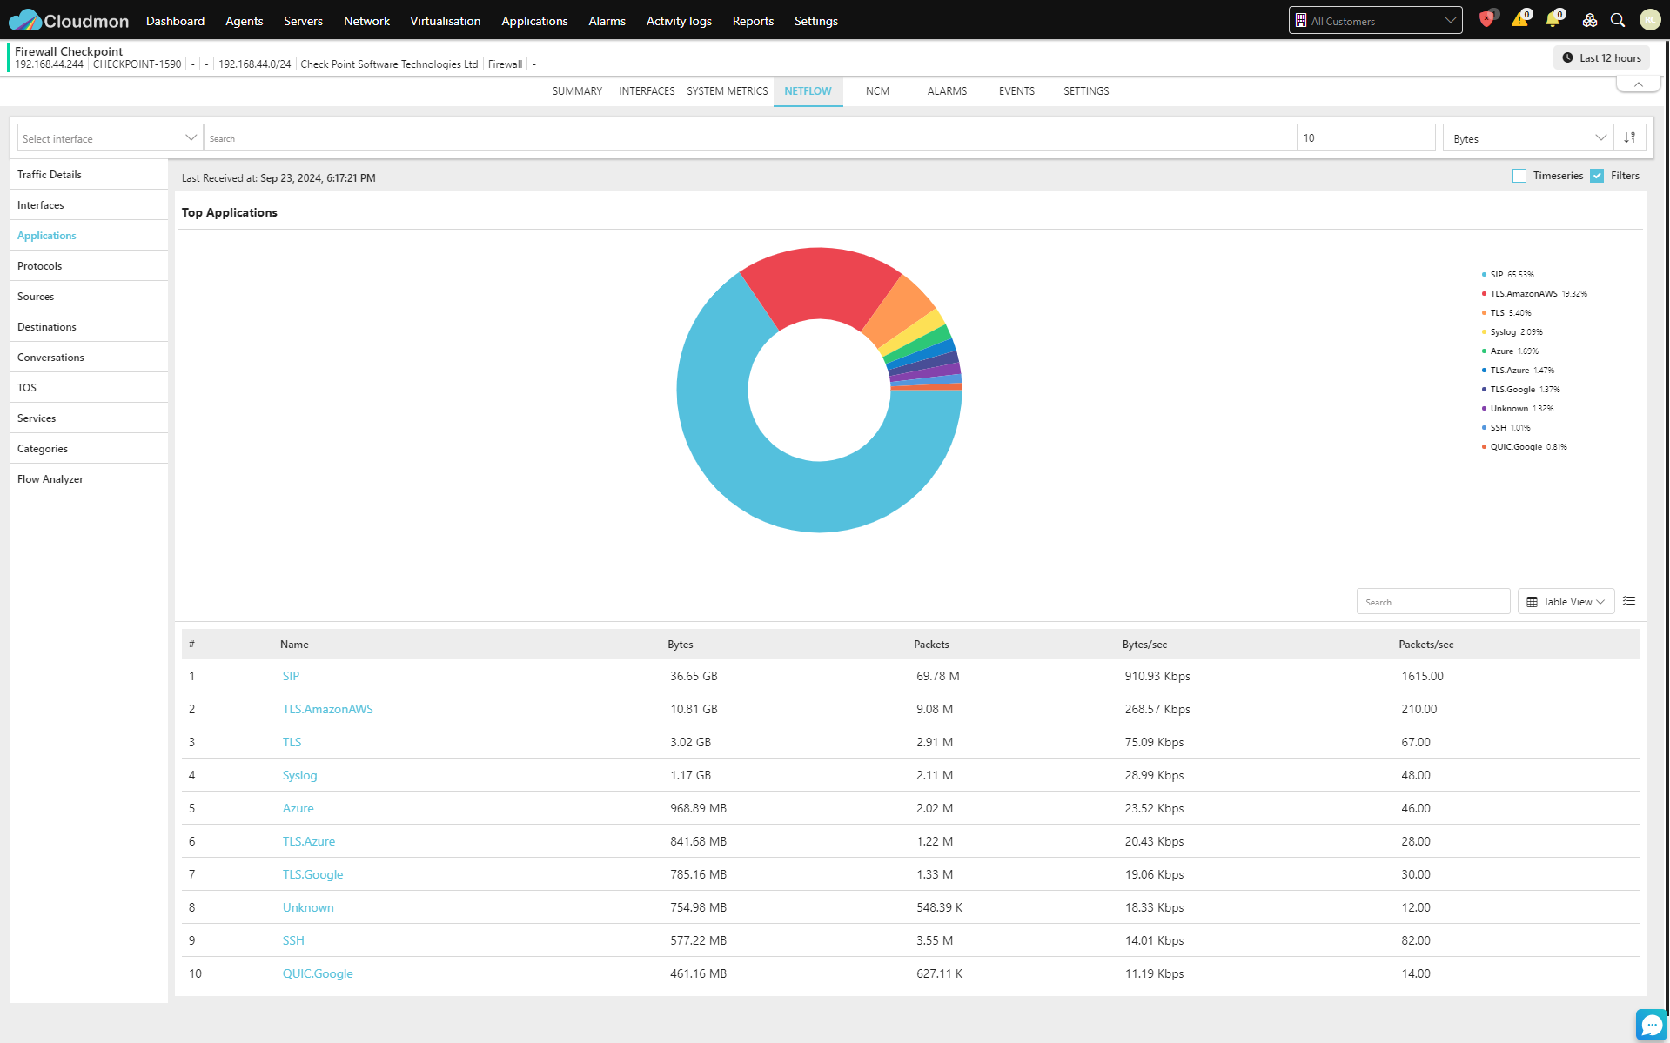Open the RC user avatar menu
Image resolution: width=1670 pixels, height=1043 pixels.
click(x=1650, y=20)
